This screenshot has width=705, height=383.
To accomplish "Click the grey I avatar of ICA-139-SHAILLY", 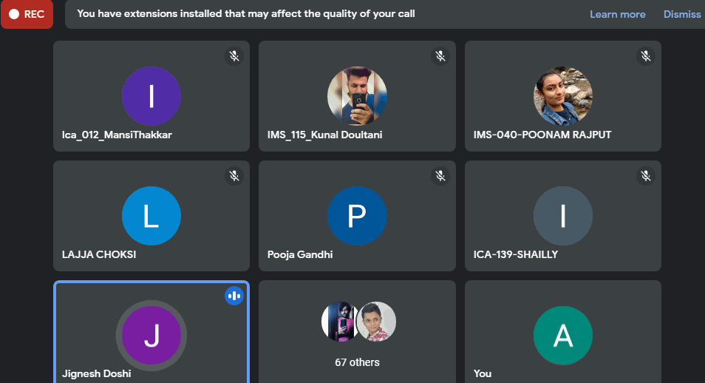I will click(x=562, y=216).
